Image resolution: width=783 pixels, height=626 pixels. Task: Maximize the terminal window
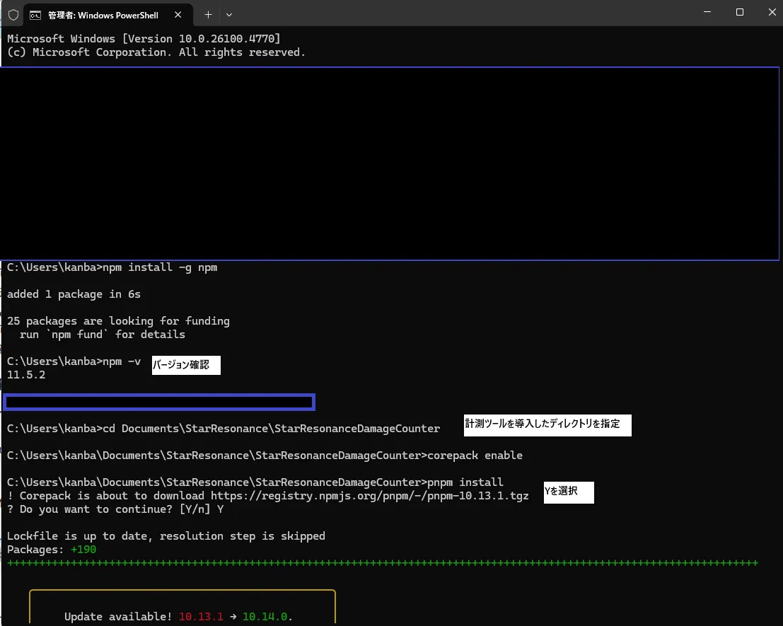tap(740, 13)
